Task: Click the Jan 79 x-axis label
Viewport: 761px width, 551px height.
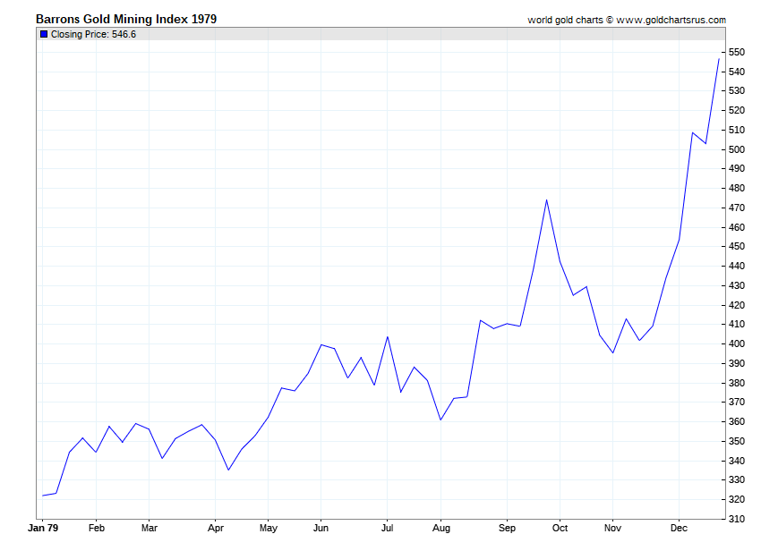Action: point(43,528)
